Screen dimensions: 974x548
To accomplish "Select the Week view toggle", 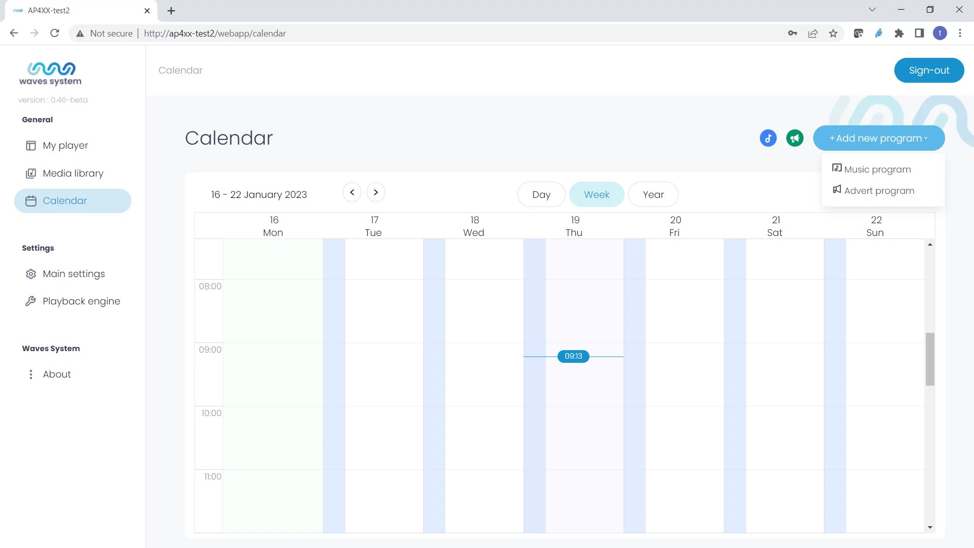I will click(597, 194).
